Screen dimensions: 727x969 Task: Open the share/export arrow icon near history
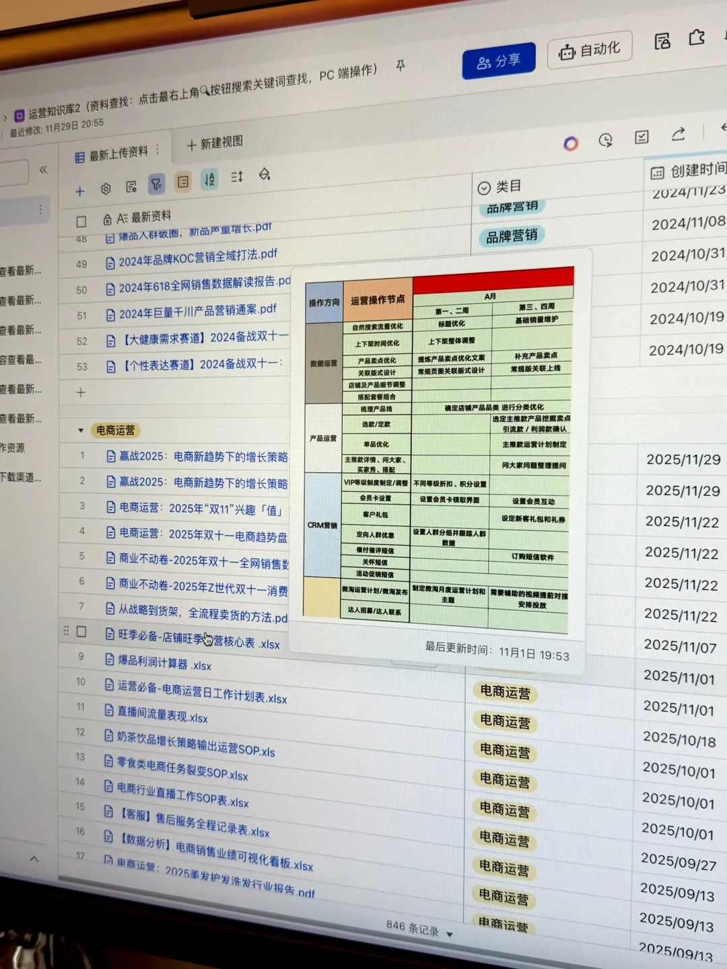click(x=679, y=135)
